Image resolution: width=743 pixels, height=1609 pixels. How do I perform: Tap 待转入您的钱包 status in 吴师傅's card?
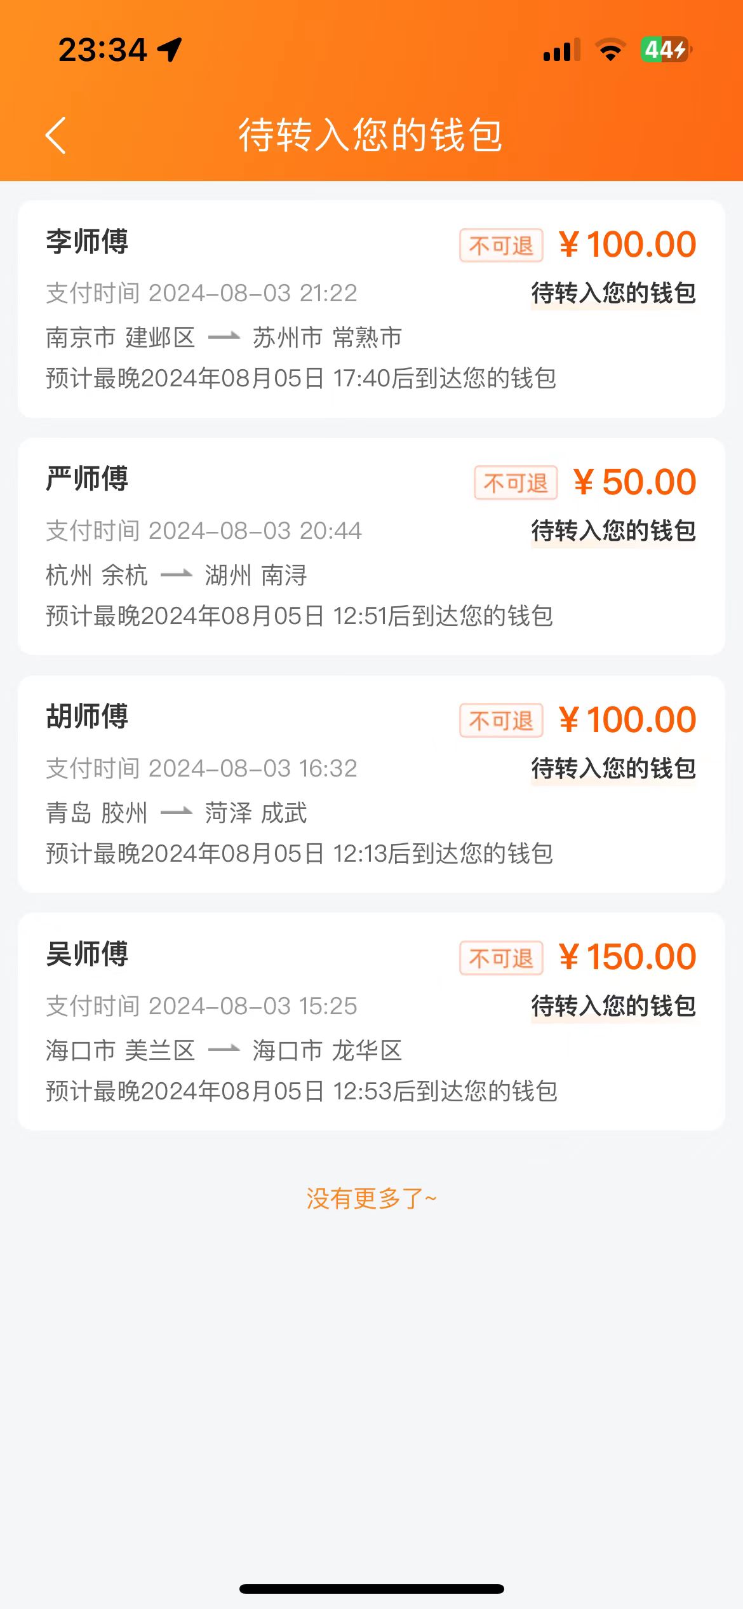(x=613, y=1006)
